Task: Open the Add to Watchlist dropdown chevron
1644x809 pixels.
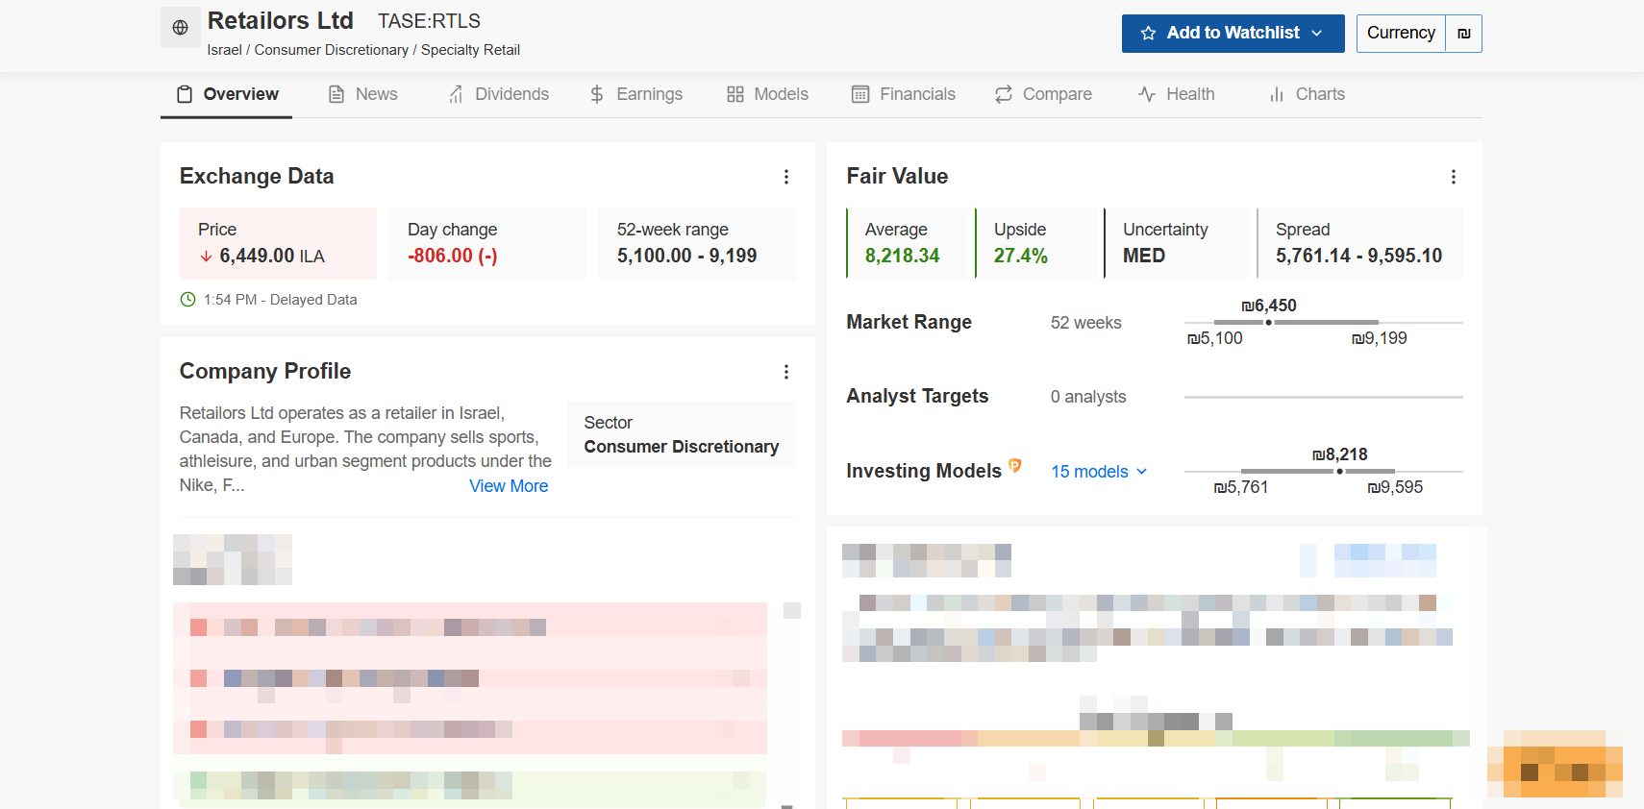Action: coord(1317,34)
